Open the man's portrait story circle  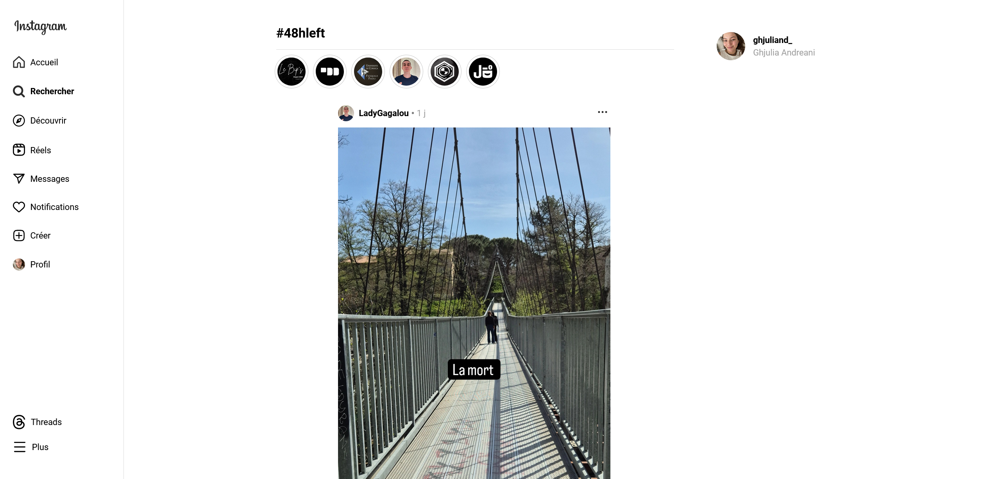(x=406, y=72)
